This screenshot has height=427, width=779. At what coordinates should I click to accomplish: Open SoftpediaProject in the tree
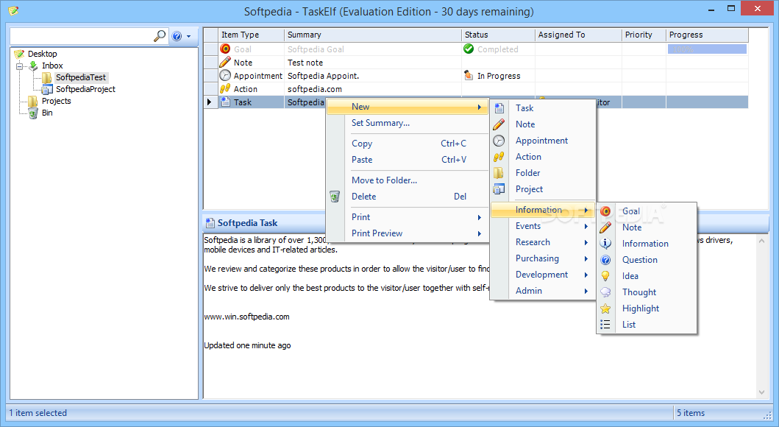[x=85, y=90]
